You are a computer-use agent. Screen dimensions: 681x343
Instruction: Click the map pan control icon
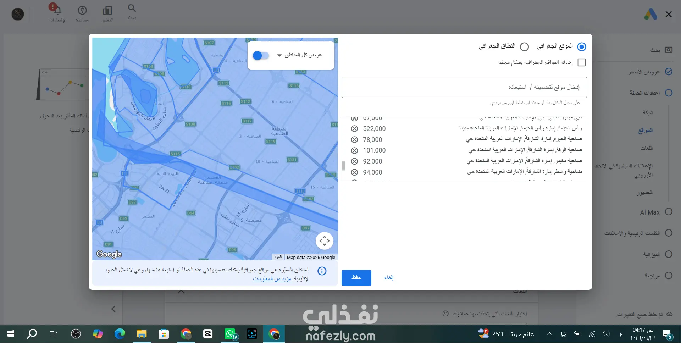tap(324, 241)
